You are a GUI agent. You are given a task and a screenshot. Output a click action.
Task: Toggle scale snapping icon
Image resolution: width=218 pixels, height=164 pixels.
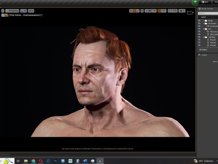point(169,11)
